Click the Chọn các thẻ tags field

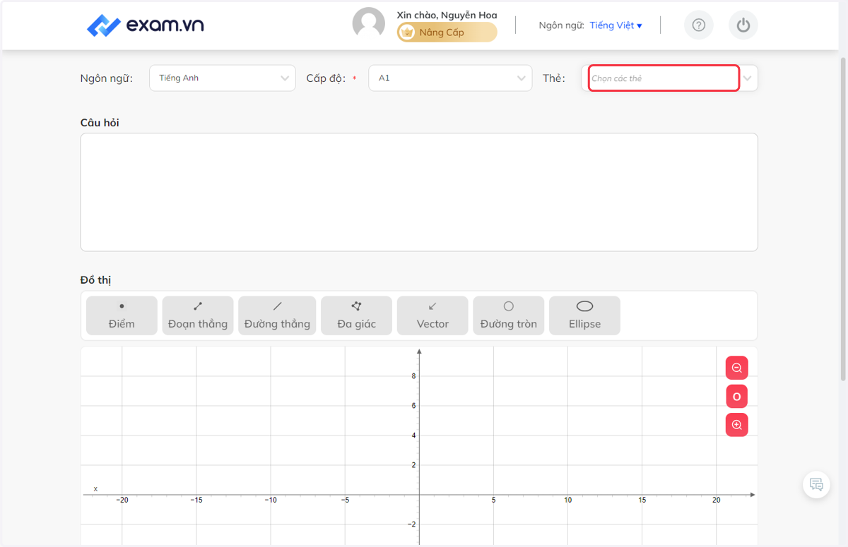[664, 78]
